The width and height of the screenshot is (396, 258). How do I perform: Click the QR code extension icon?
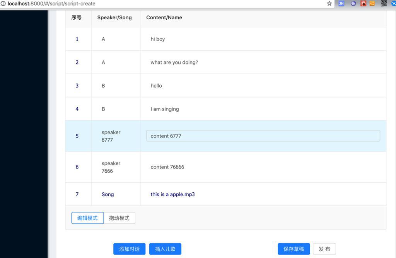(x=384, y=3)
